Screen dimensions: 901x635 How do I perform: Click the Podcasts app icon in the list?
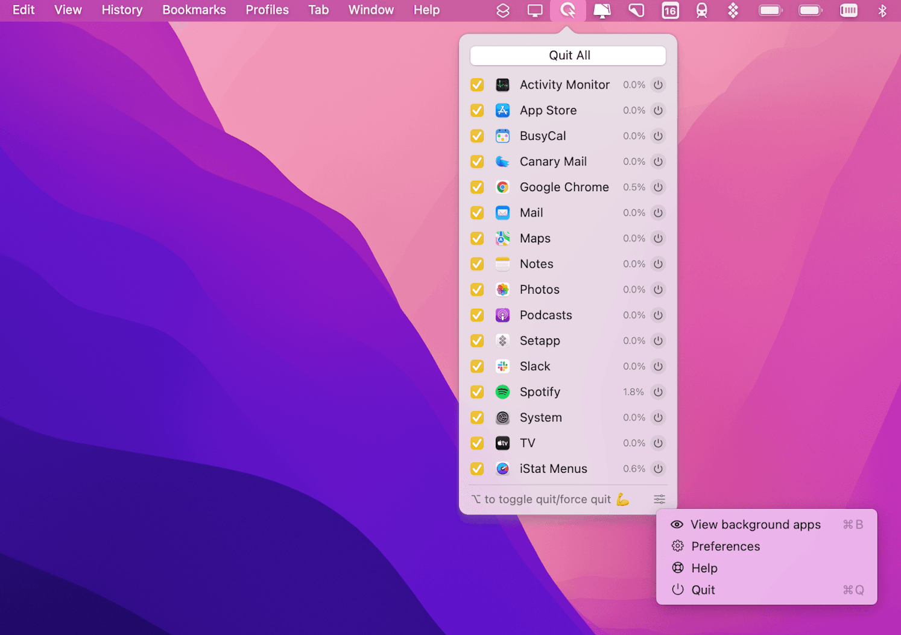(x=502, y=315)
